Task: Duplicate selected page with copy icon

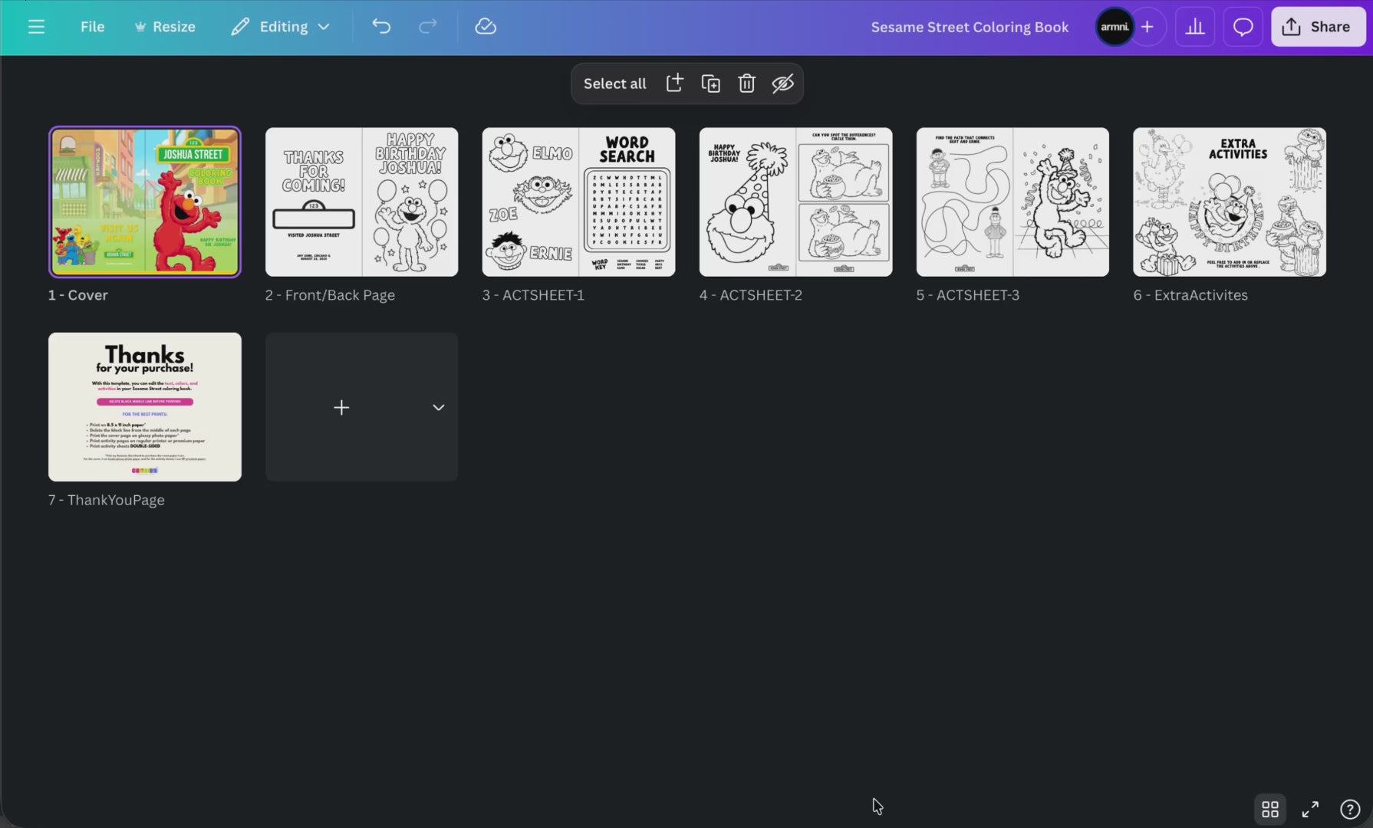Action: point(710,84)
